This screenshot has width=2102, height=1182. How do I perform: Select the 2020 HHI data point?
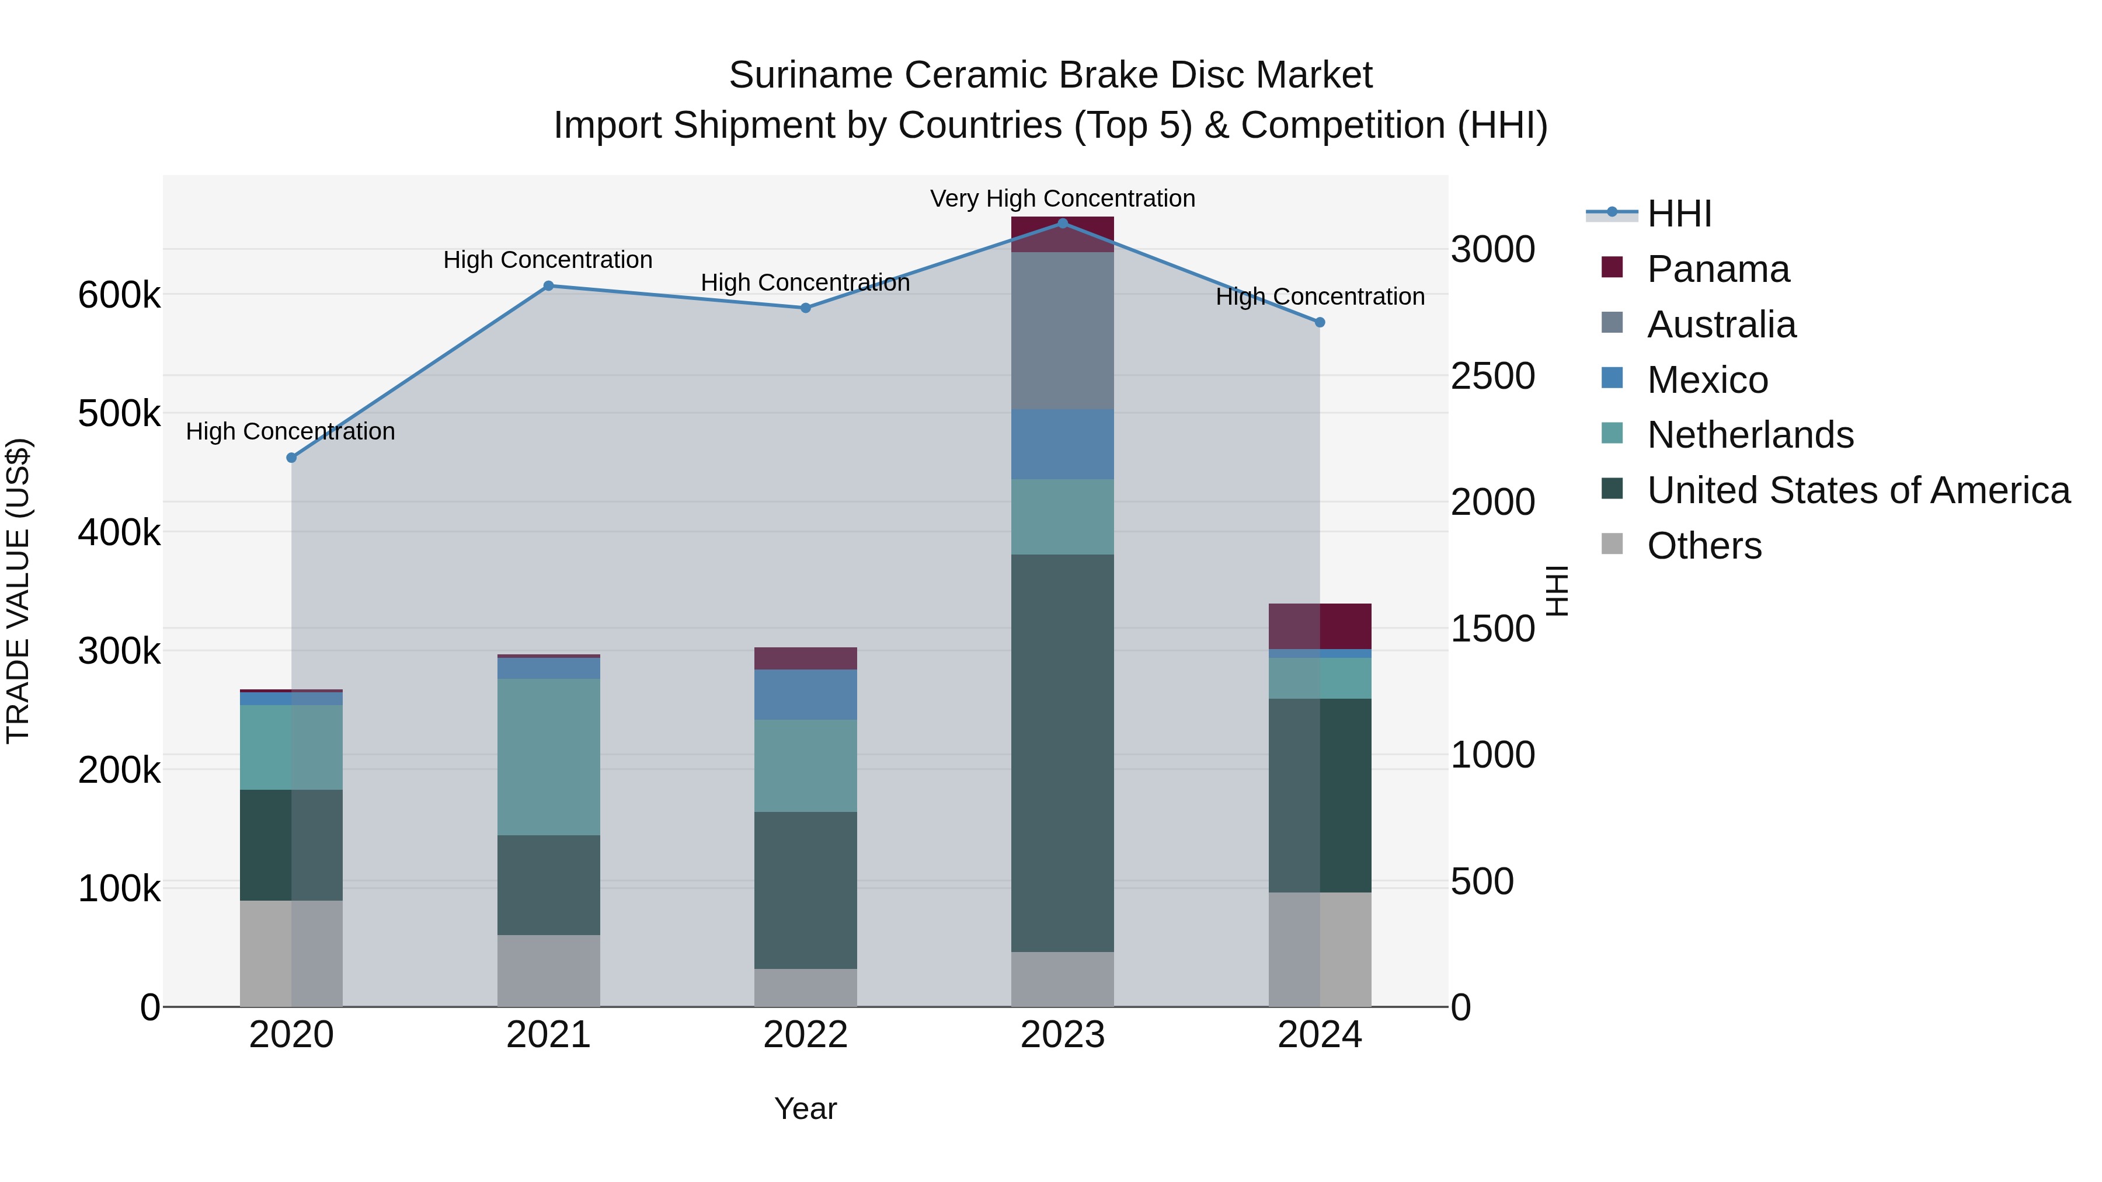click(291, 458)
